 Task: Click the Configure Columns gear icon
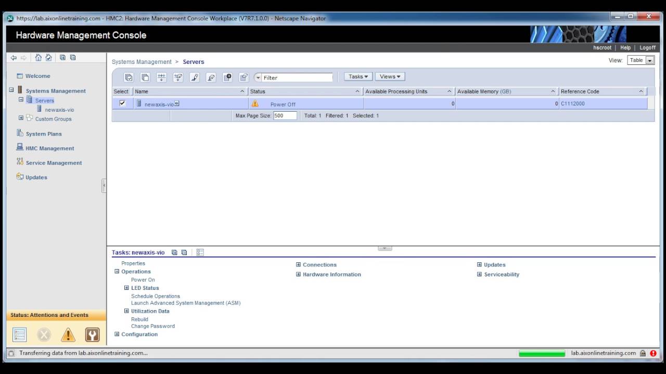(x=227, y=77)
